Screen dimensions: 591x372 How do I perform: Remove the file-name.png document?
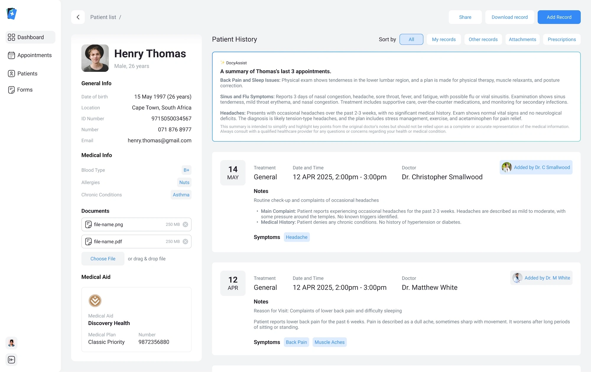(185, 224)
